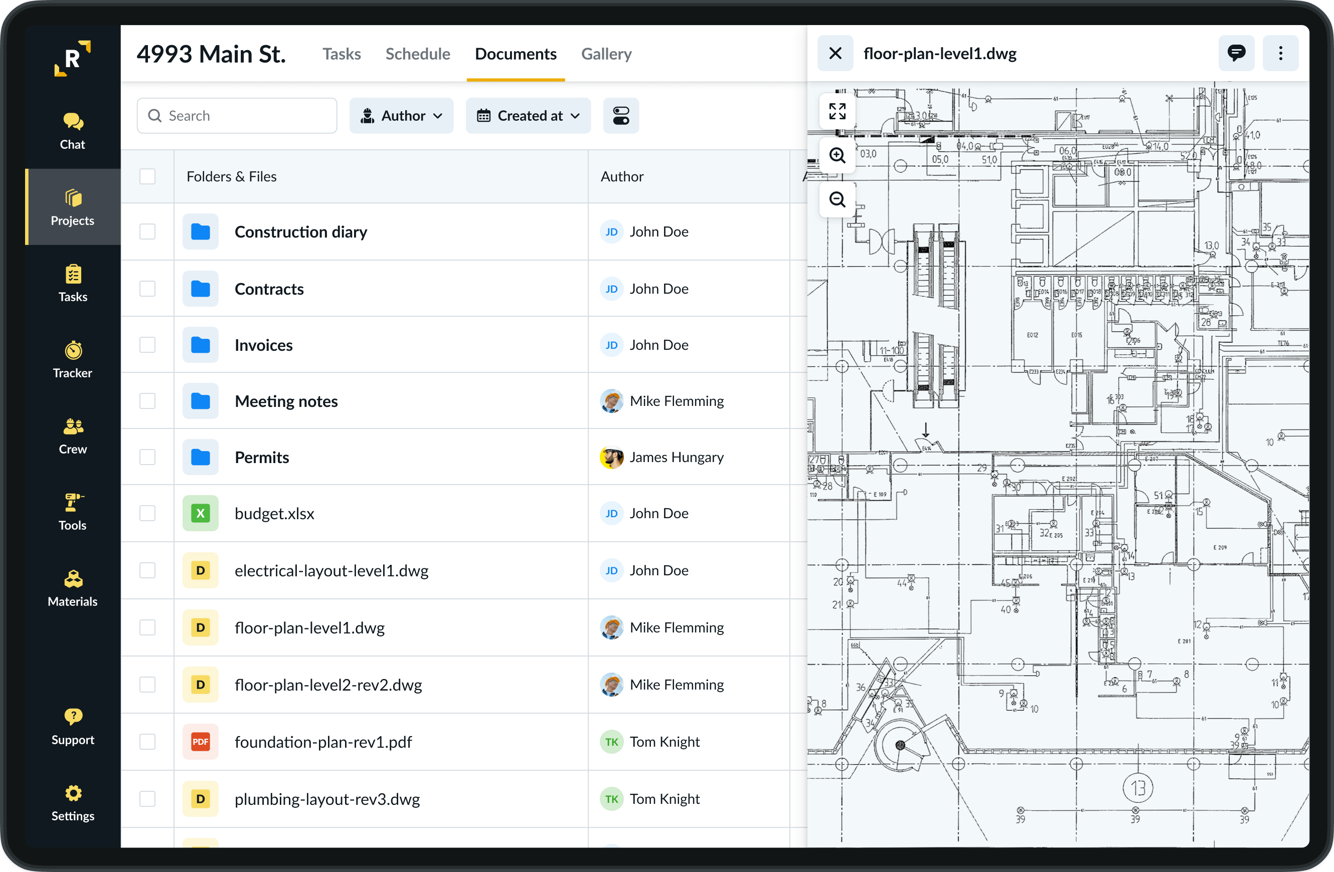Screen dimensions: 1334x872
Task: Select the Tracker sidebar icon
Action: pyautogui.click(x=72, y=358)
